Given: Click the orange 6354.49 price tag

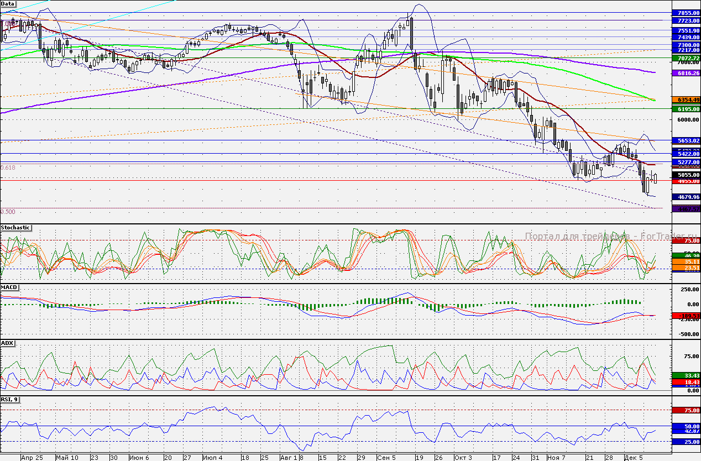Looking at the screenshot, I should point(685,99).
